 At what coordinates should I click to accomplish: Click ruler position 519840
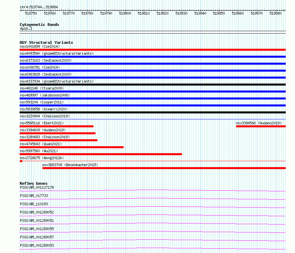[200, 13]
